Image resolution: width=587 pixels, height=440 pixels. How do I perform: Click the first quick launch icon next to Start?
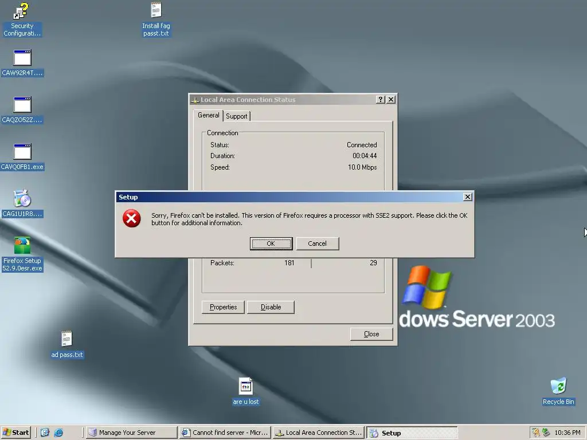click(x=45, y=433)
